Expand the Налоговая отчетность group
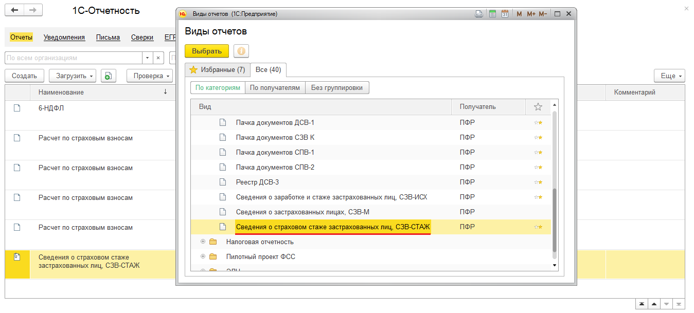This screenshot has width=694, height=313. [203, 242]
